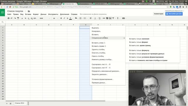Image resolution: width=188 pixels, height=106 pixels.
Task: Insert a comment from the toolbar icon
Action: pos(107,18)
